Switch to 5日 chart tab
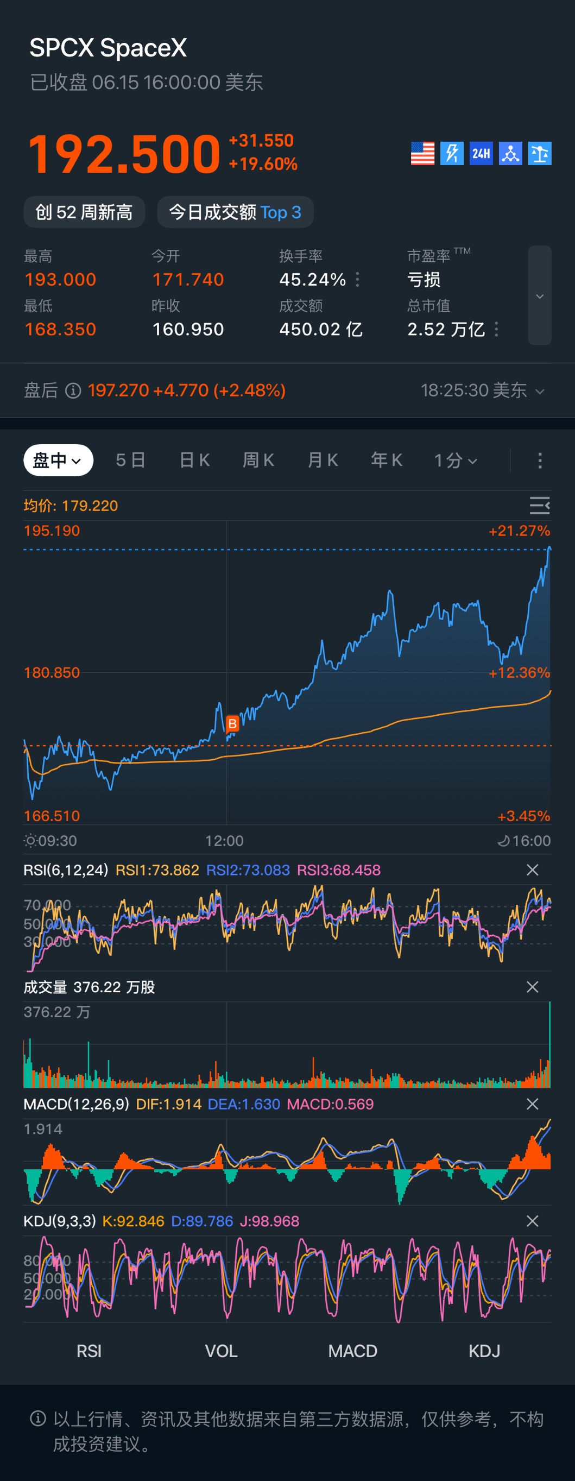 [130, 460]
